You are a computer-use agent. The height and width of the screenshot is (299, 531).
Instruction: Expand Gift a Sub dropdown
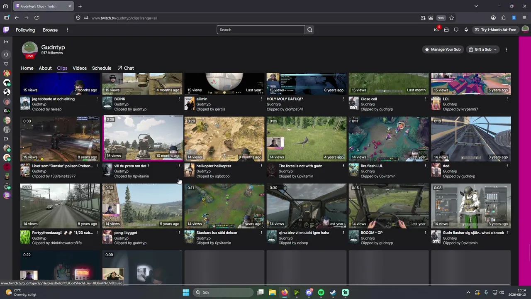click(x=483, y=49)
